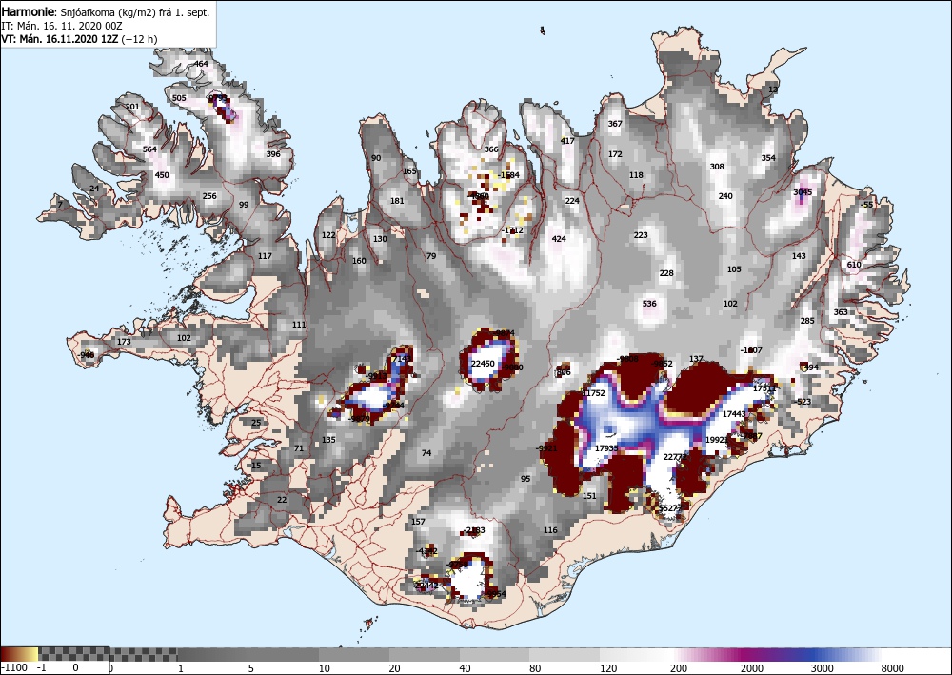The width and height of the screenshot is (952, 675).
Task: Click the map value 135
Action: [x=328, y=440]
